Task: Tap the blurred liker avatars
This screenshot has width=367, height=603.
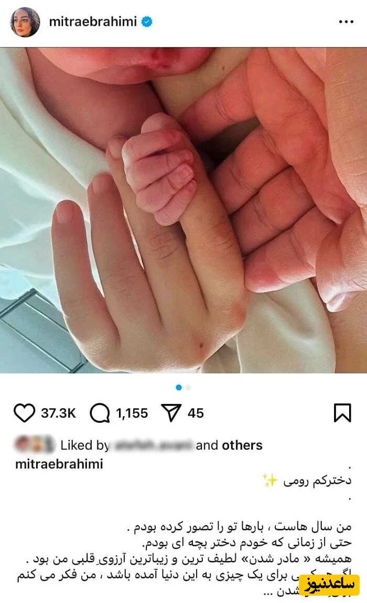Action: pyautogui.click(x=35, y=444)
